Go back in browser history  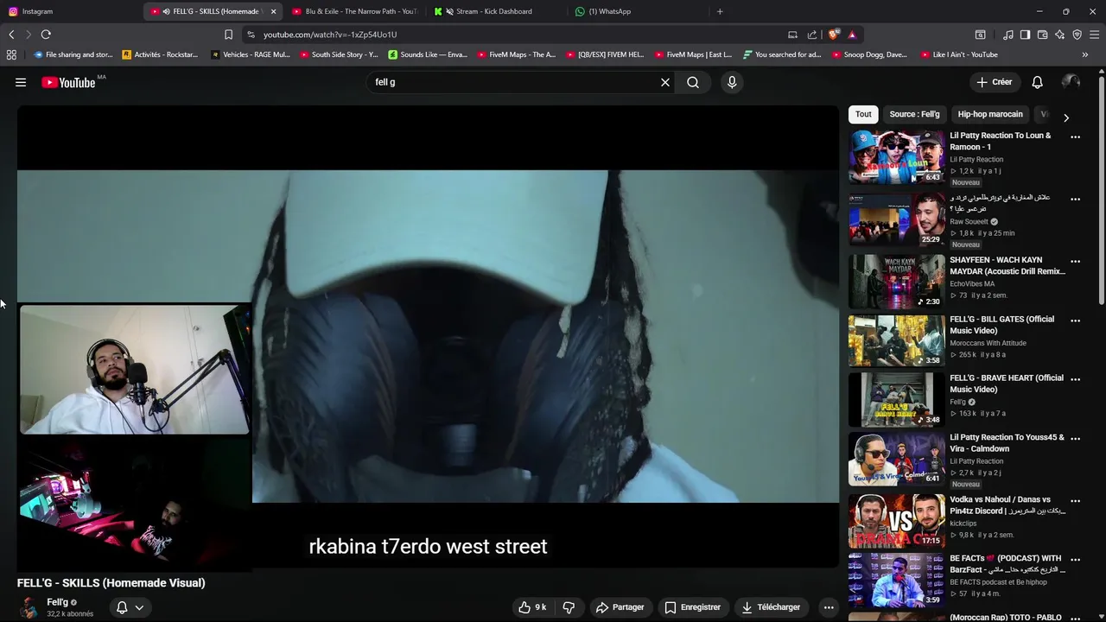coord(11,35)
